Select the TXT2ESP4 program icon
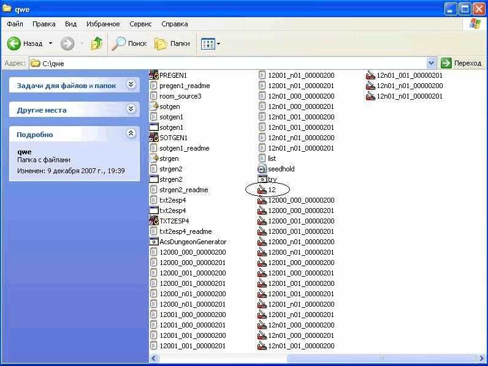488x366 pixels. [154, 220]
